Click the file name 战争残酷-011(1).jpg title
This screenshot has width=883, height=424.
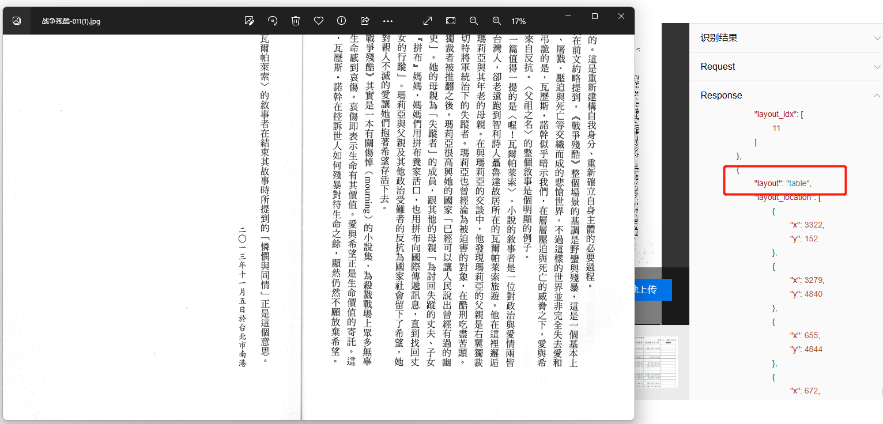71,21
